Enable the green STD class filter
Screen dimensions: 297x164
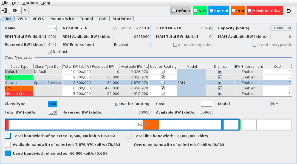[x=196, y=11]
